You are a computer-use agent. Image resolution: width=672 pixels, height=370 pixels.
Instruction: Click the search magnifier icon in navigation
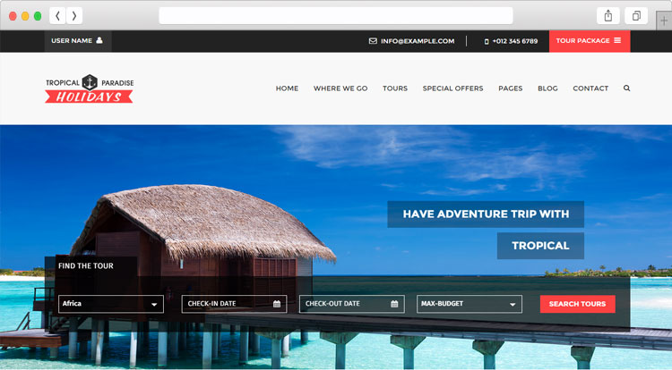(x=626, y=88)
